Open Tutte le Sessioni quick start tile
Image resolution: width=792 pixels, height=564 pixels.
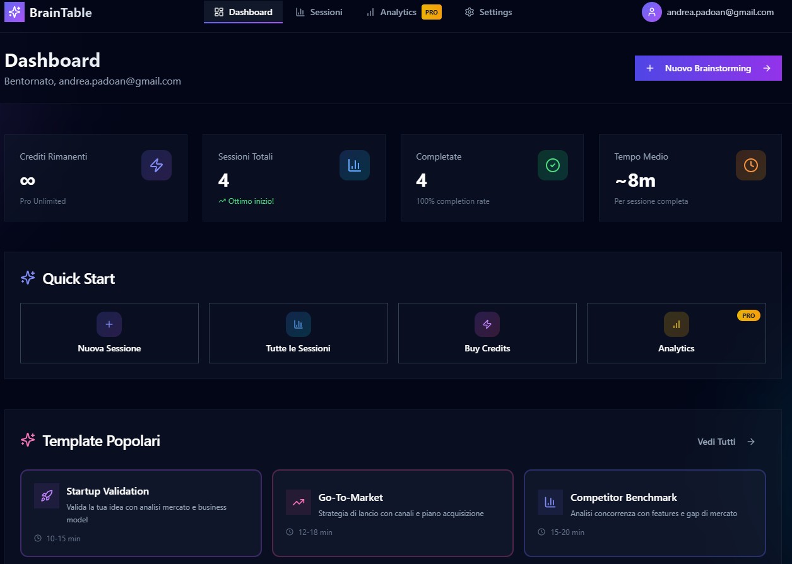coord(298,333)
